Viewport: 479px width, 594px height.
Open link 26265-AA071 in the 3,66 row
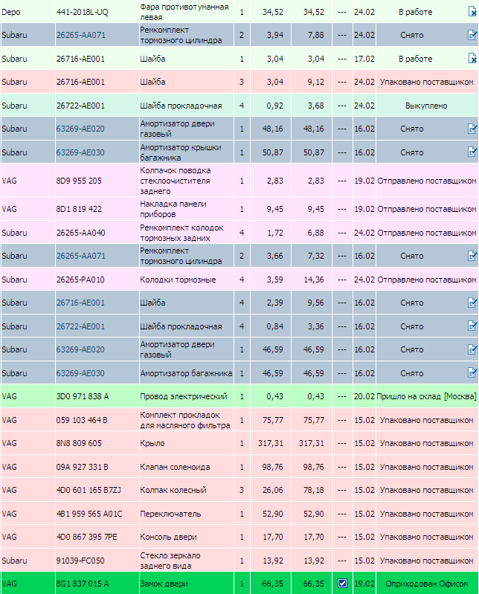point(81,256)
